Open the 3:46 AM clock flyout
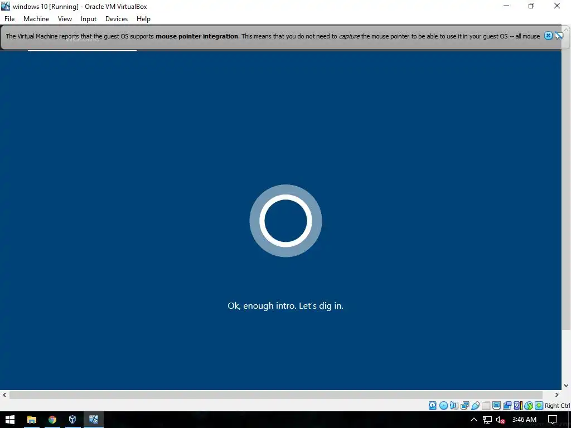Screen dimensions: 571x428 coord(524,420)
